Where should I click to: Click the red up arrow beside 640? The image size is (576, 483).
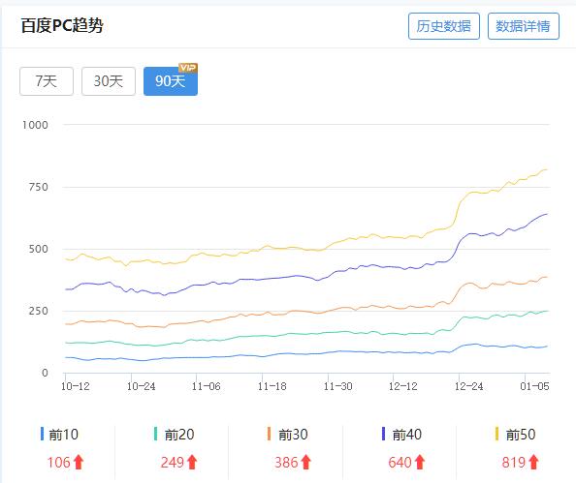pos(420,462)
